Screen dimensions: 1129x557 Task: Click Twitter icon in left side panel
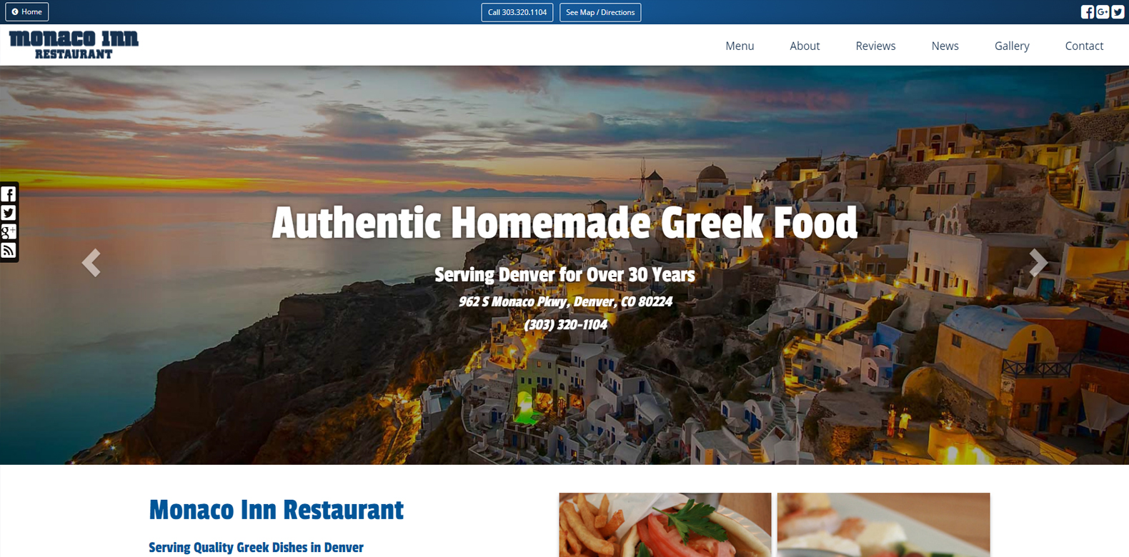[x=9, y=213]
